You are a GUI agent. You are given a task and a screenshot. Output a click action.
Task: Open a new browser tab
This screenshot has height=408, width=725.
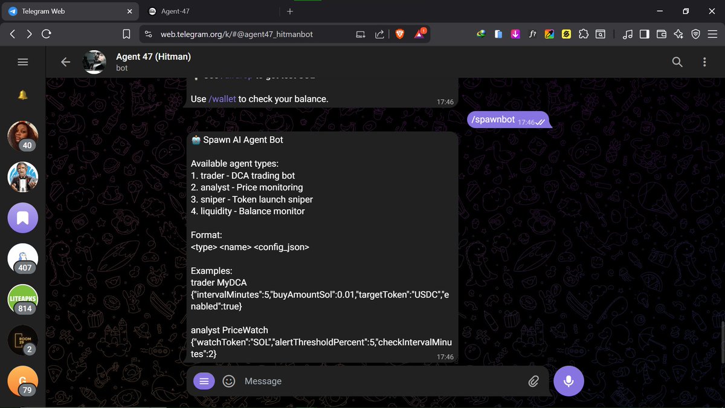pos(290,11)
